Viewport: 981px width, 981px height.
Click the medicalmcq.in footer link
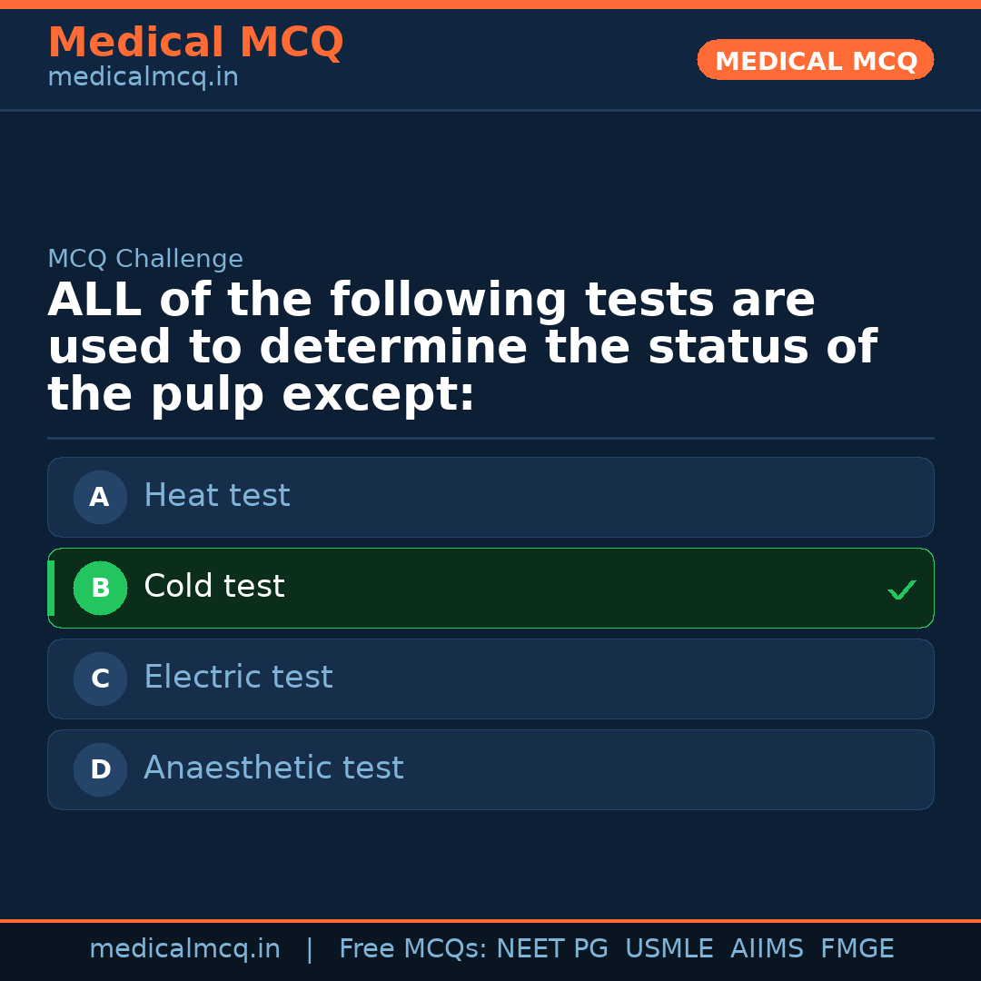185,947
